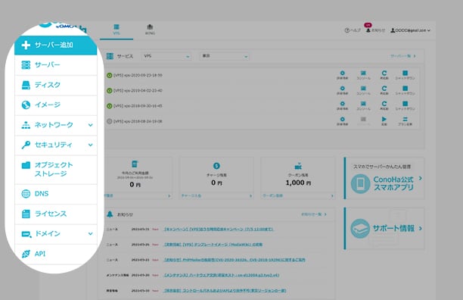Open the DNS sidebar item
Viewport: 463px width, 300px height.
pyautogui.click(x=55, y=194)
